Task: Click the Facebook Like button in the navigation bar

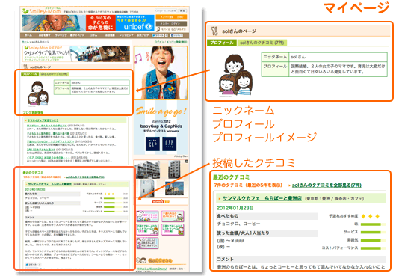Action: (x=176, y=35)
